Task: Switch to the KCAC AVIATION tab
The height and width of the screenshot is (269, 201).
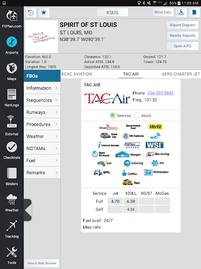Action: click(76, 74)
